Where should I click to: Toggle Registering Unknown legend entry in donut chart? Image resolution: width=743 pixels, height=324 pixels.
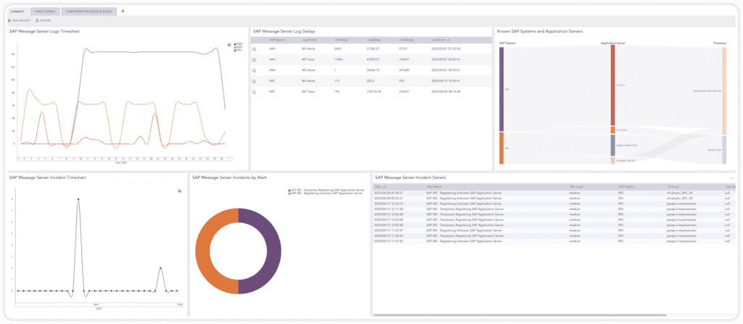[x=325, y=194]
